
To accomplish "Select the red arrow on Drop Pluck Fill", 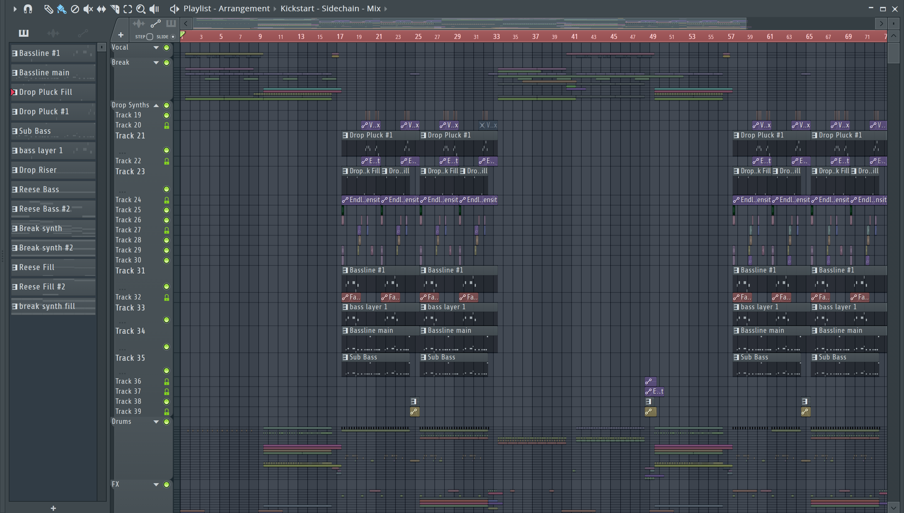I will click(x=13, y=92).
